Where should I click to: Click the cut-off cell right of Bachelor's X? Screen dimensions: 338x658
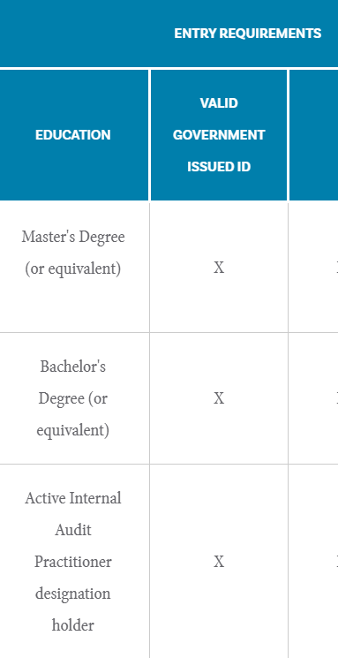[x=313, y=398]
